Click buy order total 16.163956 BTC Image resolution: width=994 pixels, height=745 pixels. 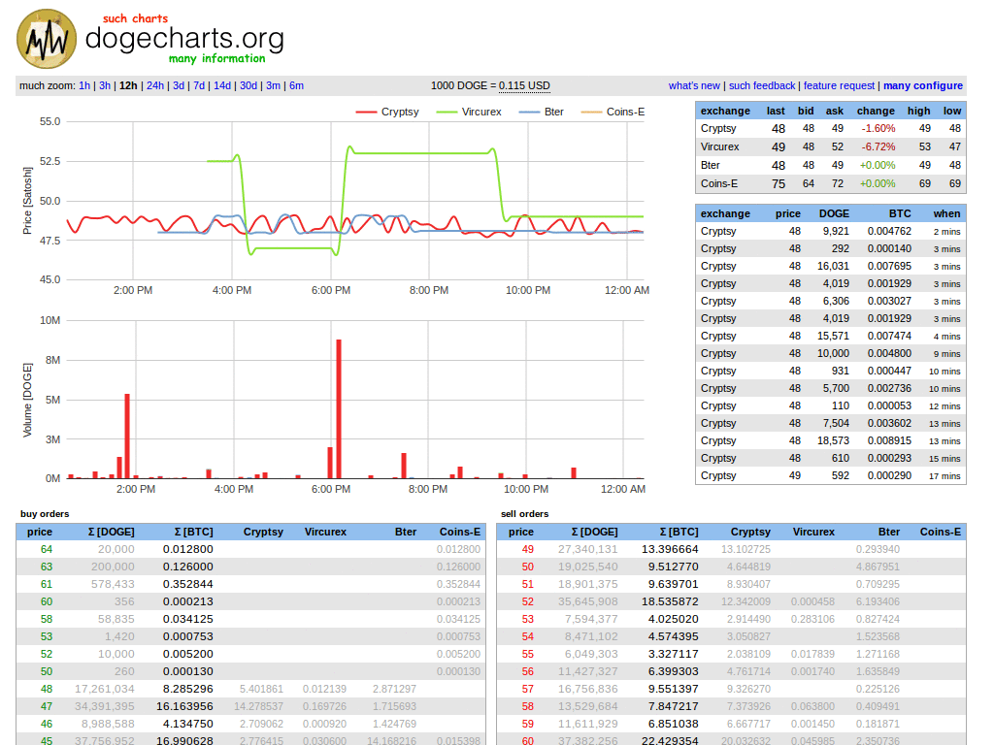coord(184,706)
